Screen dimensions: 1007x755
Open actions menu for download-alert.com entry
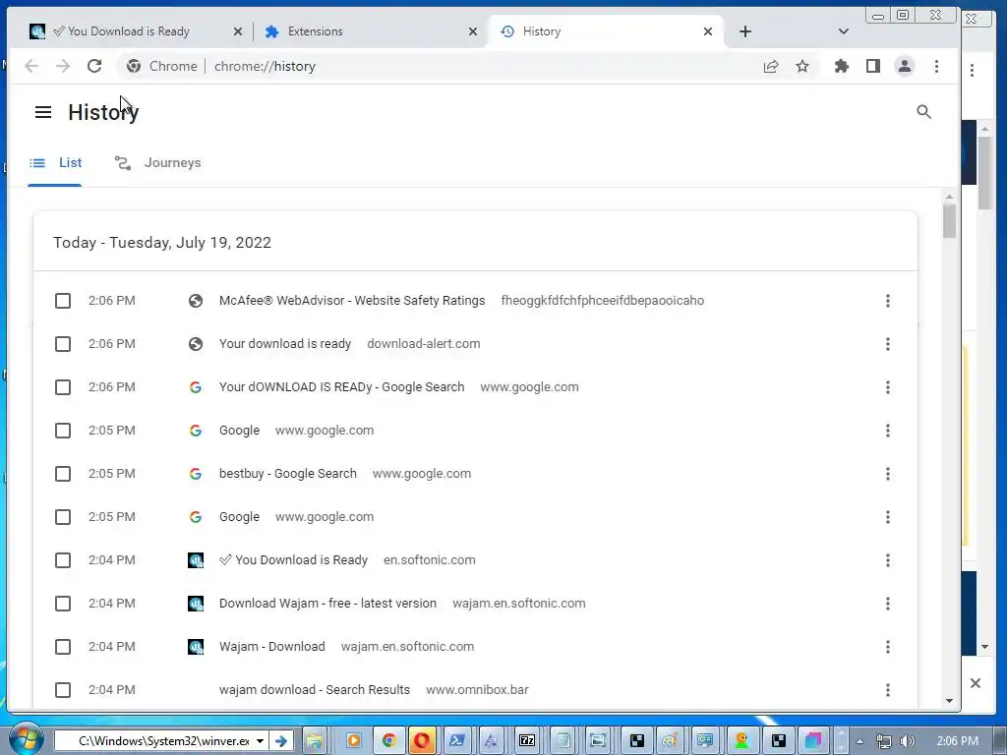888,344
